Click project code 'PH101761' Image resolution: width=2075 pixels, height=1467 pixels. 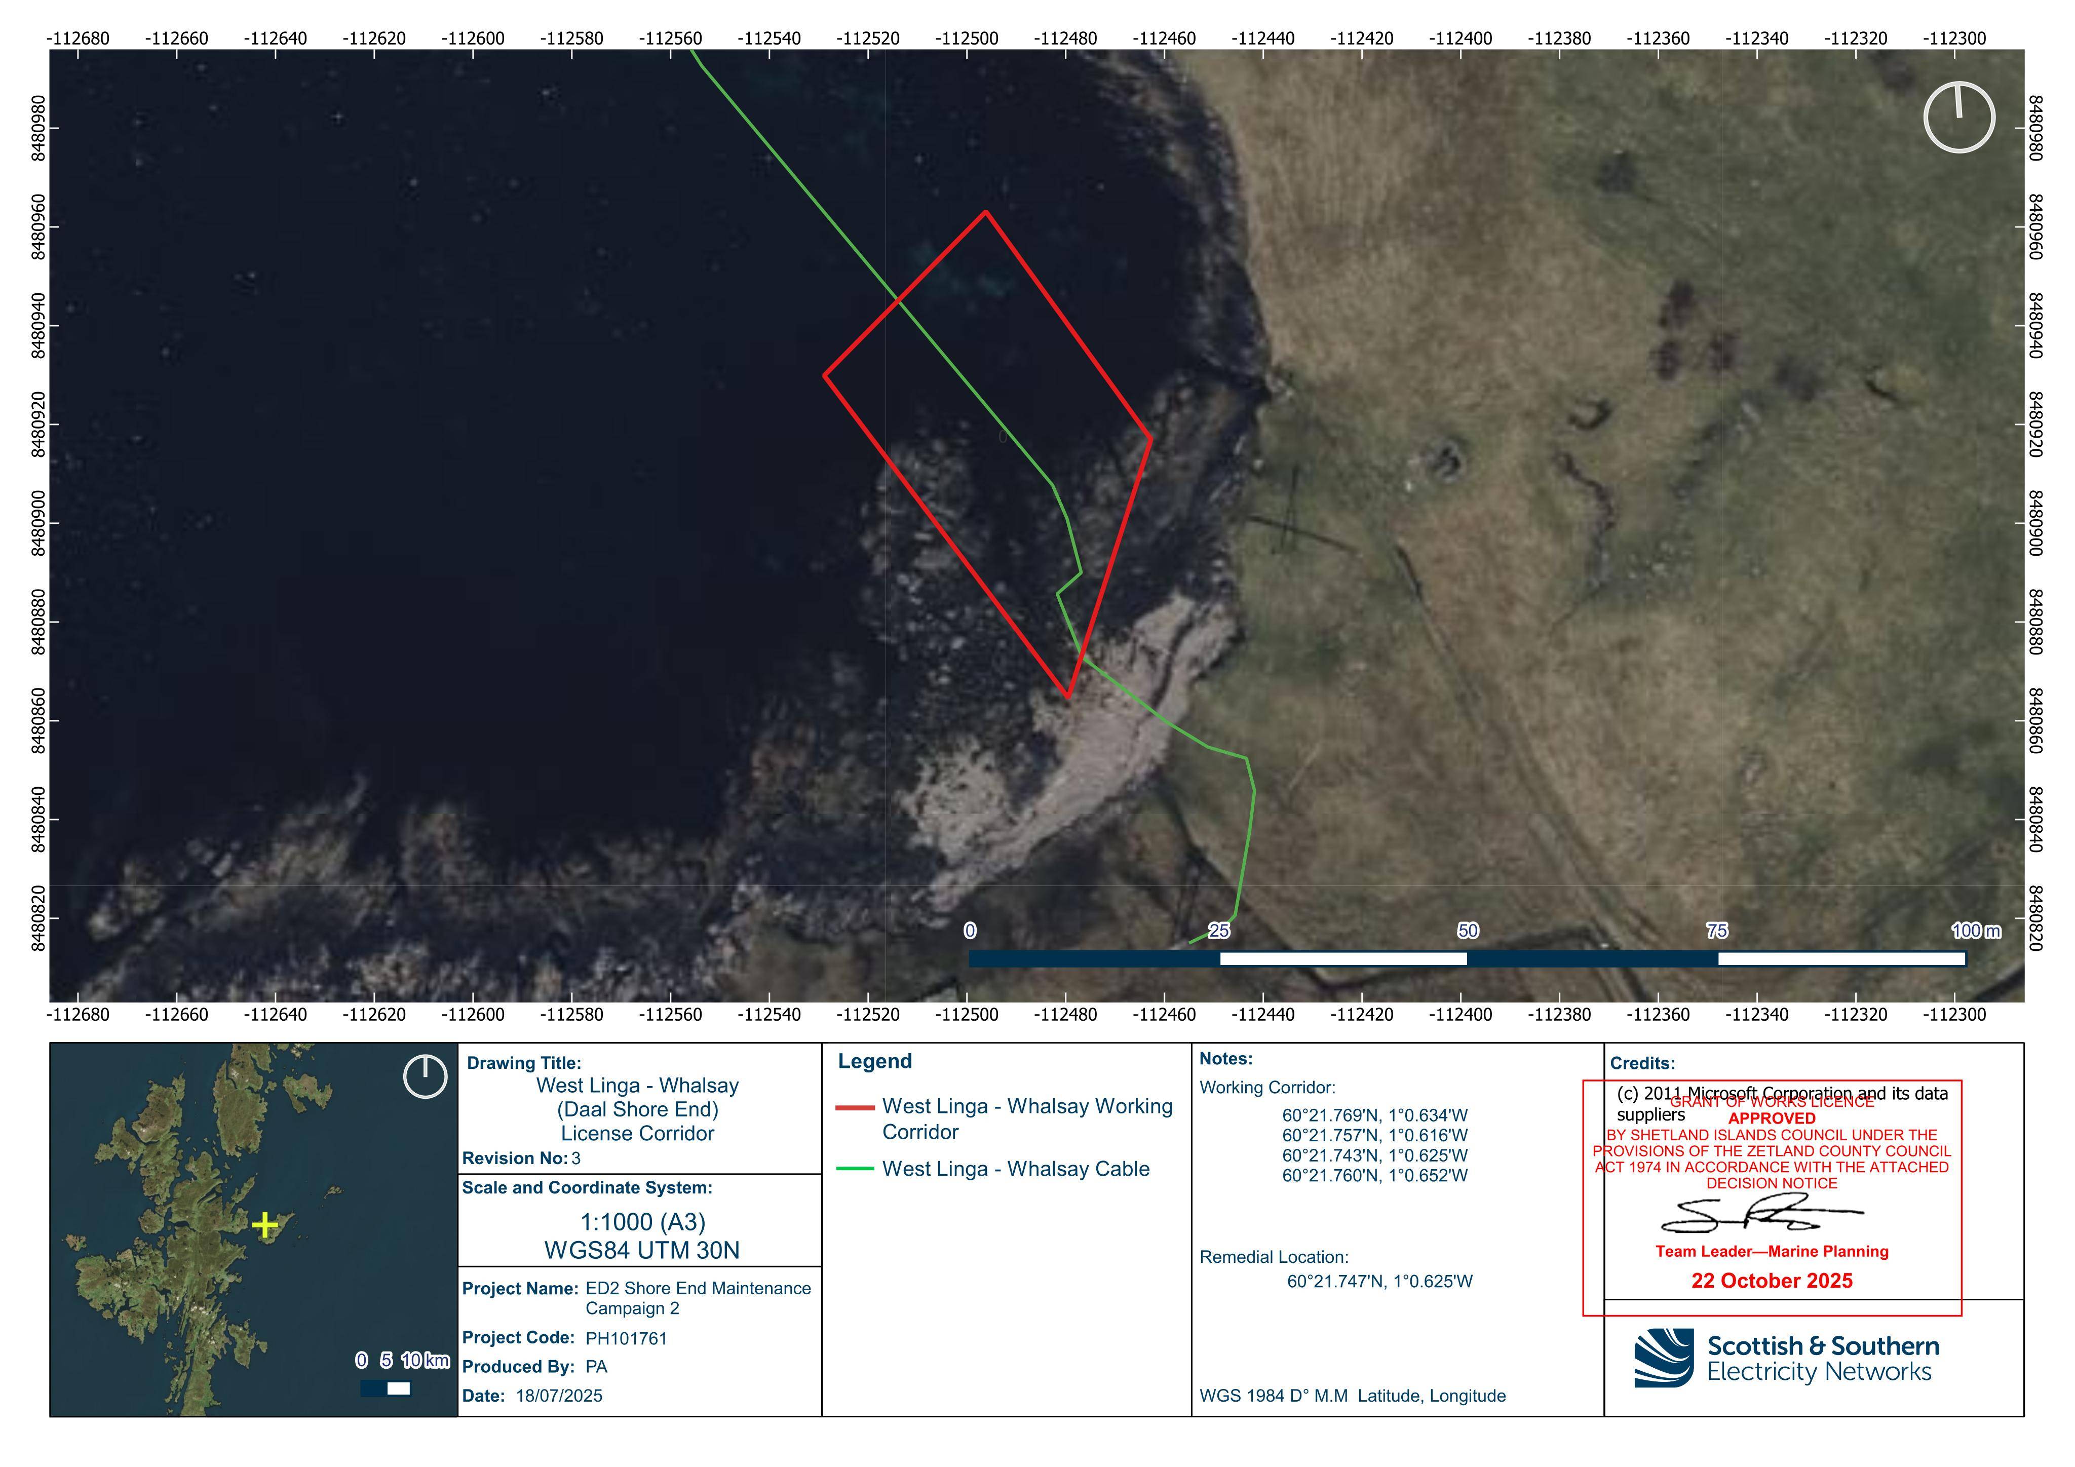[626, 1339]
